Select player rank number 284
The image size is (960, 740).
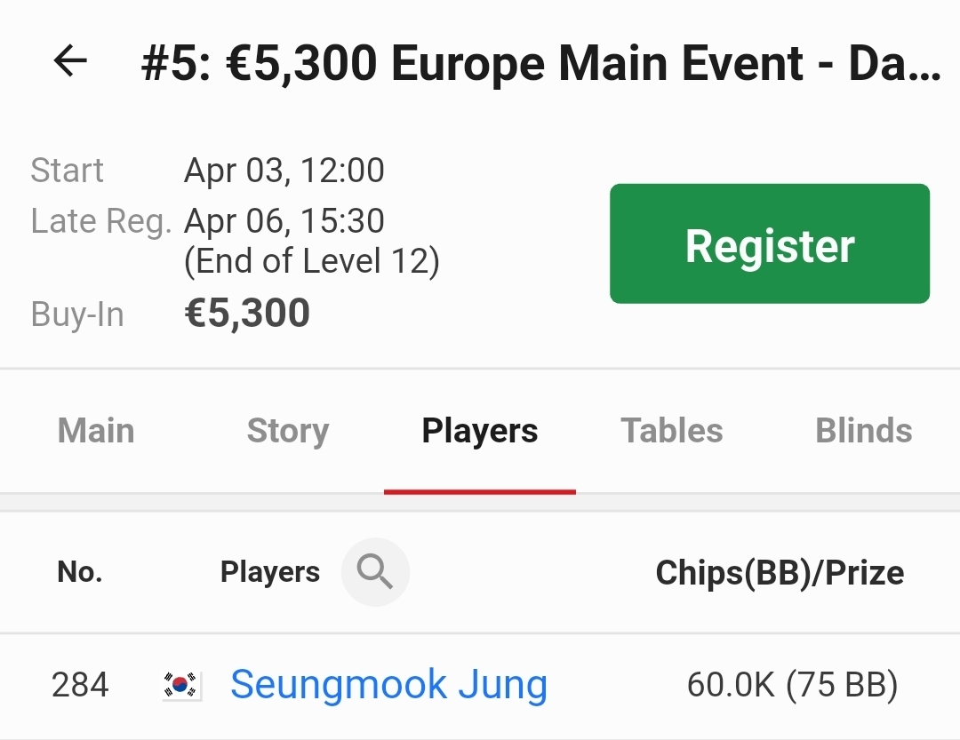[80, 686]
